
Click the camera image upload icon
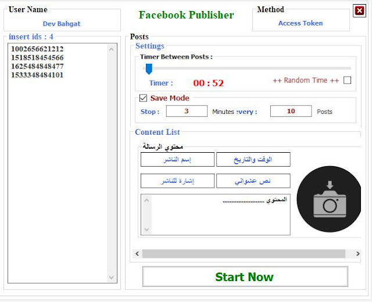pos(329,199)
